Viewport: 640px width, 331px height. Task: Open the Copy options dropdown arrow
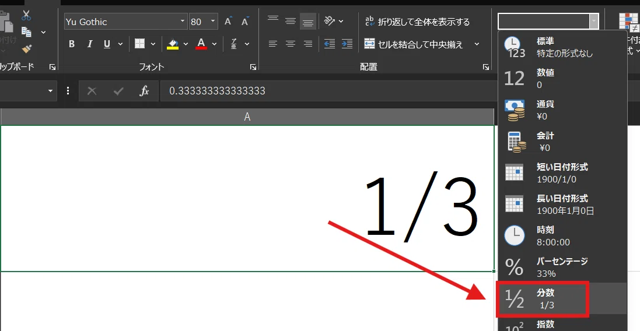pos(43,32)
